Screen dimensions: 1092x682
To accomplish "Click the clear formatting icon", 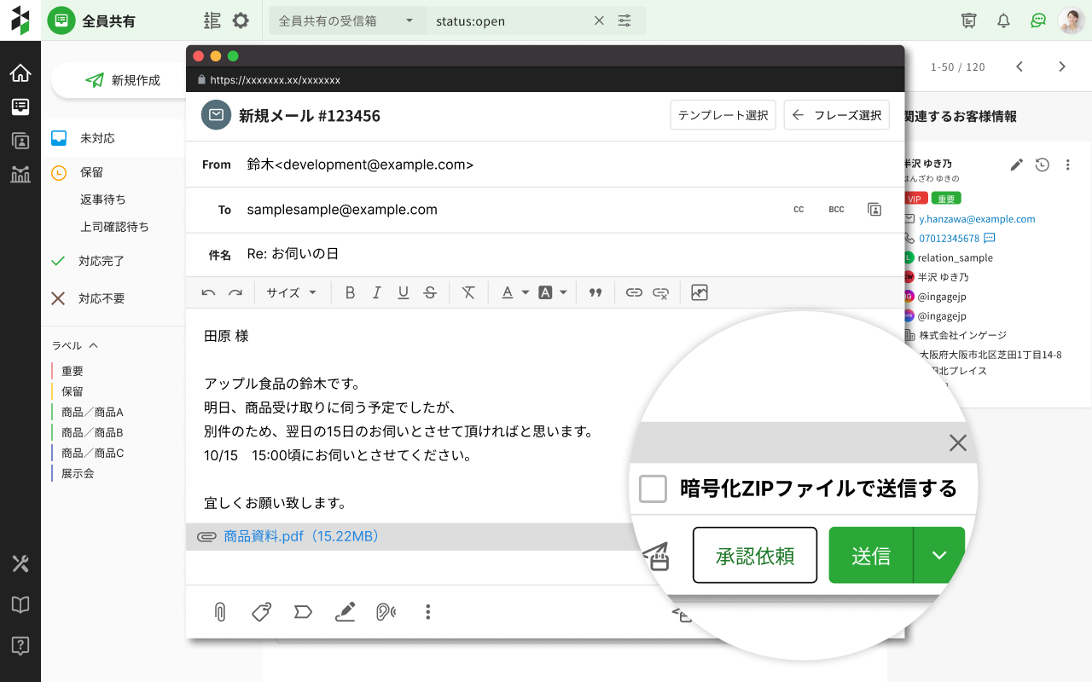I will tap(468, 292).
